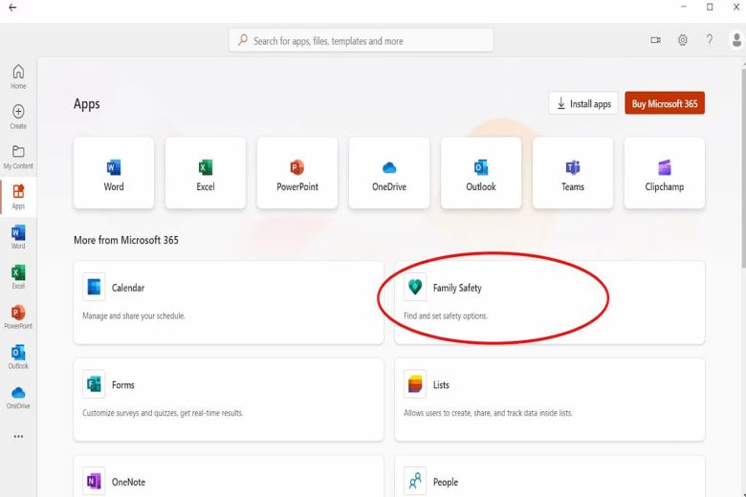Launch the Outlook app tile
Viewport: 746px width, 497px height.
pos(481,173)
